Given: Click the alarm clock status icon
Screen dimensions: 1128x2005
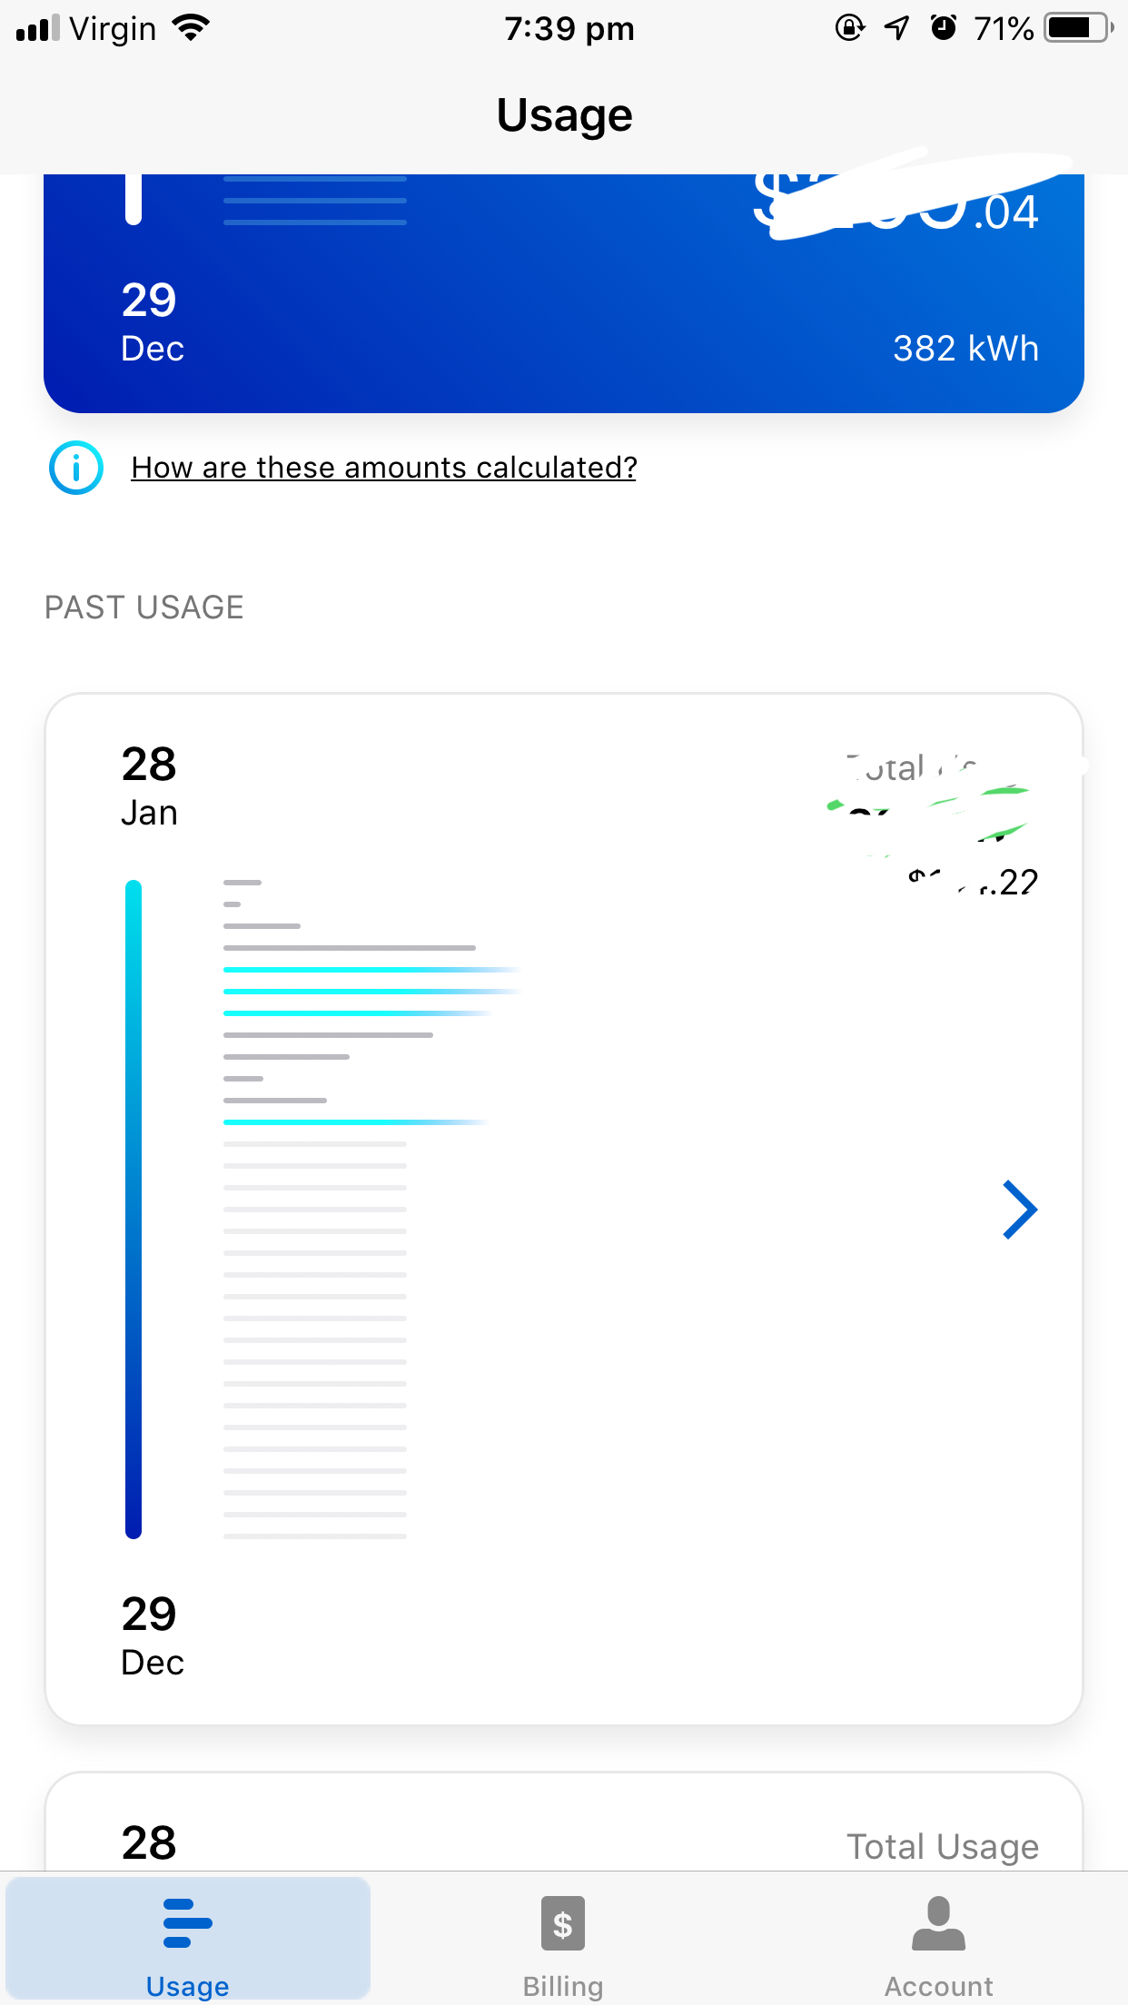Looking at the screenshot, I should point(945,28).
